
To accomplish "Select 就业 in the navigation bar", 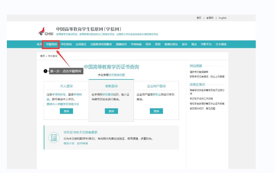I will (x=194, y=44).
